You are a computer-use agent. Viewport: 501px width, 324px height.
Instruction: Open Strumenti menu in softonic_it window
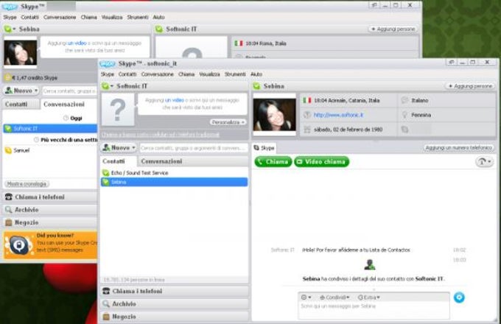pyautogui.click(x=235, y=74)
